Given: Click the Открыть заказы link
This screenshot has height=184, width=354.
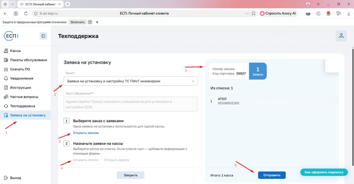Looking at the screenshot, I should [x=86, y=133].
